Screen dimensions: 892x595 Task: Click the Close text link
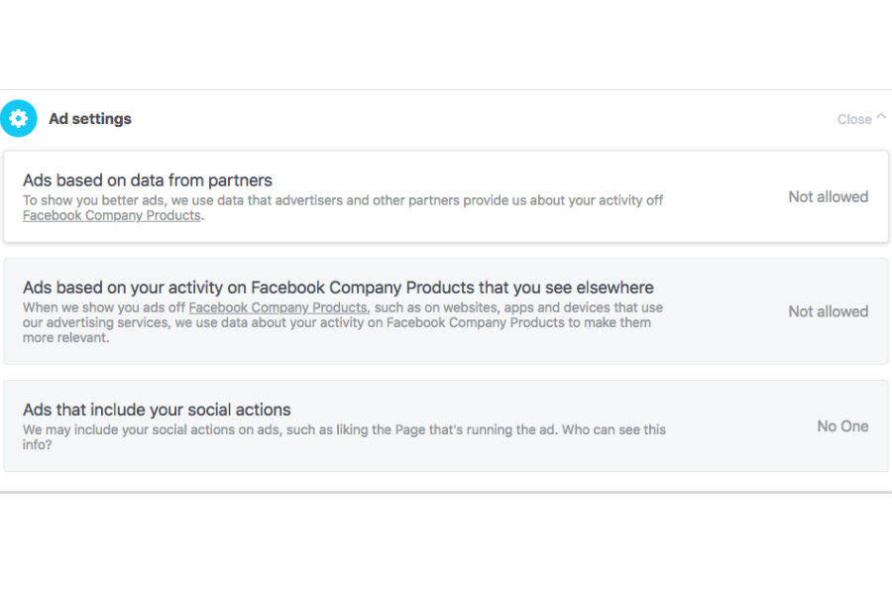pyautogui.click(x=853, y=119)
